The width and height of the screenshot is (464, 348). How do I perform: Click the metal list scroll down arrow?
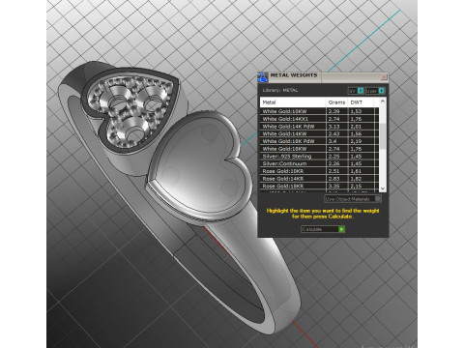pos(383,188)
